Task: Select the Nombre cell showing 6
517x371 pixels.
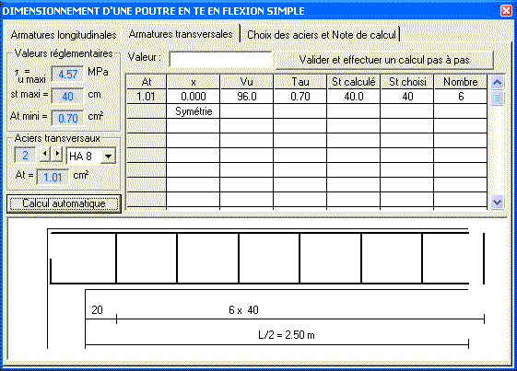Action: (x=461, y=97)
